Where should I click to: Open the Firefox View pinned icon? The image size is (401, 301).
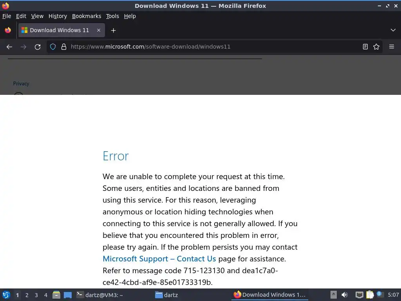(8, 30)
